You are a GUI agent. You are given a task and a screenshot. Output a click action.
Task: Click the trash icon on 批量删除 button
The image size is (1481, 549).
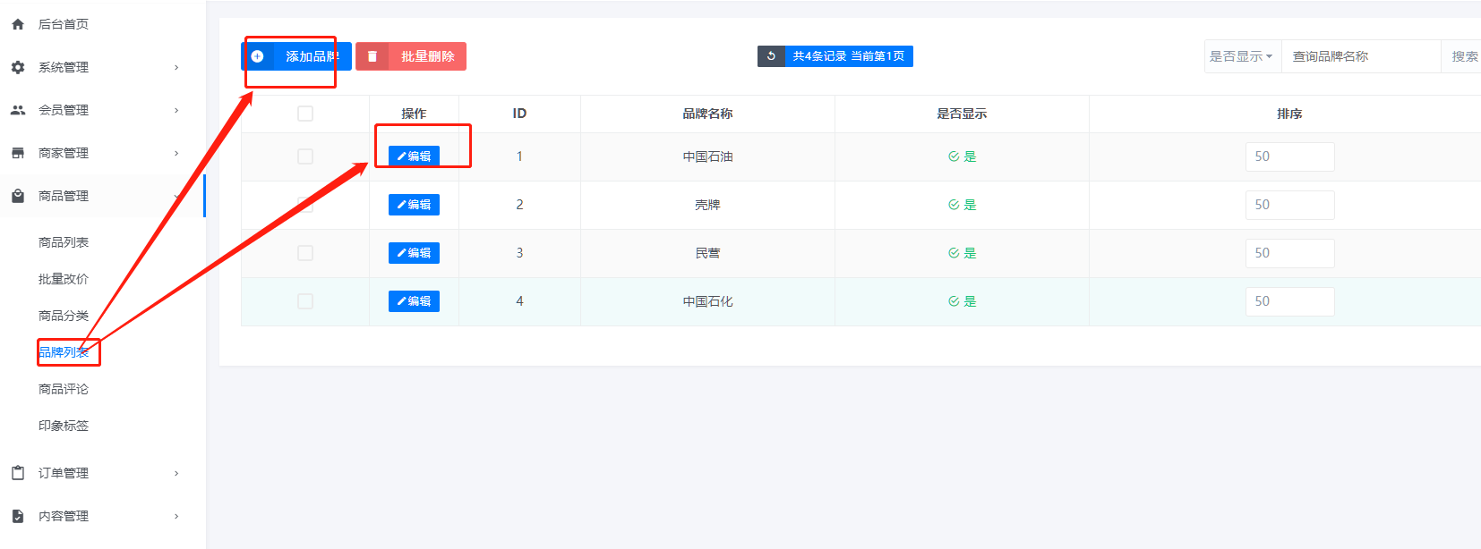pyautogui.click(x=372, y=56)
